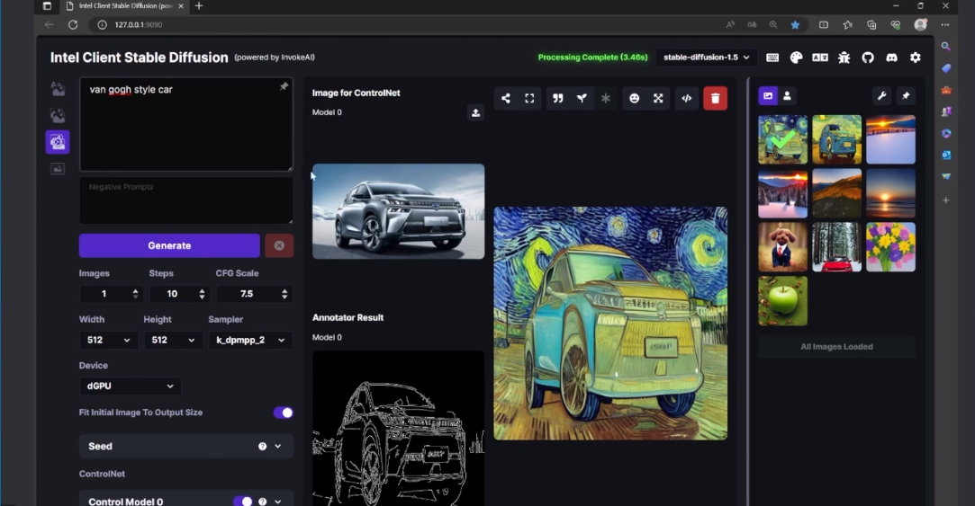
Task: Click the share image icon
Action: click(506, 98)
